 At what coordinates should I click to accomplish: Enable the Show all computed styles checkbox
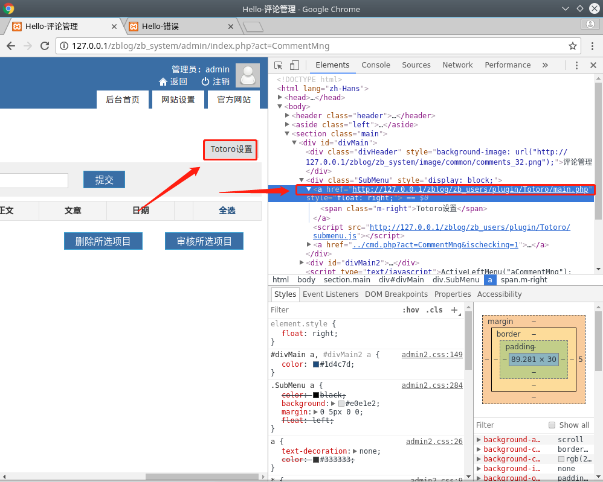tap(552, 425)
